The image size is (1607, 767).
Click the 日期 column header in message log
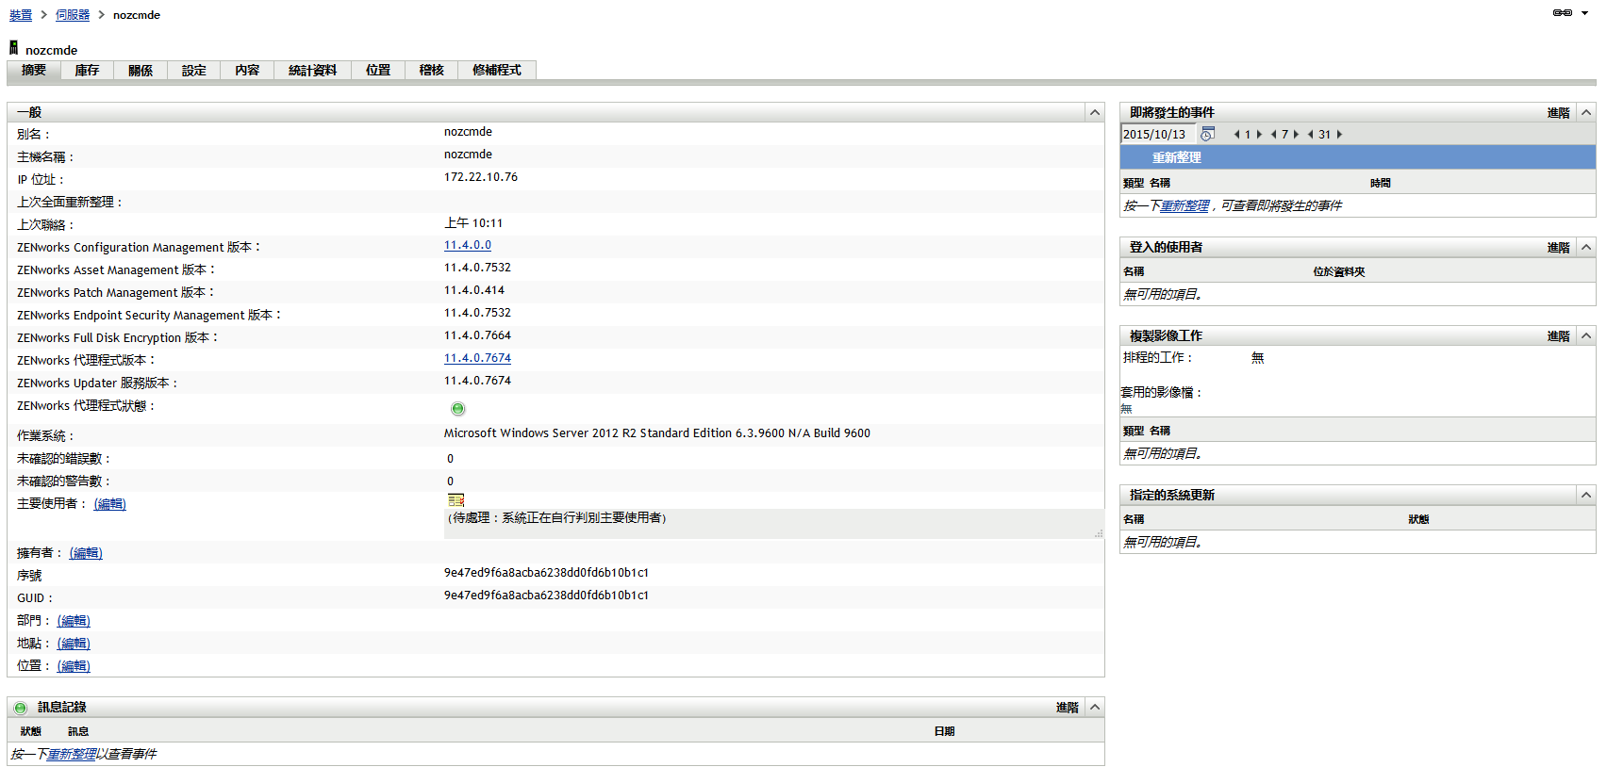[944, 732]
